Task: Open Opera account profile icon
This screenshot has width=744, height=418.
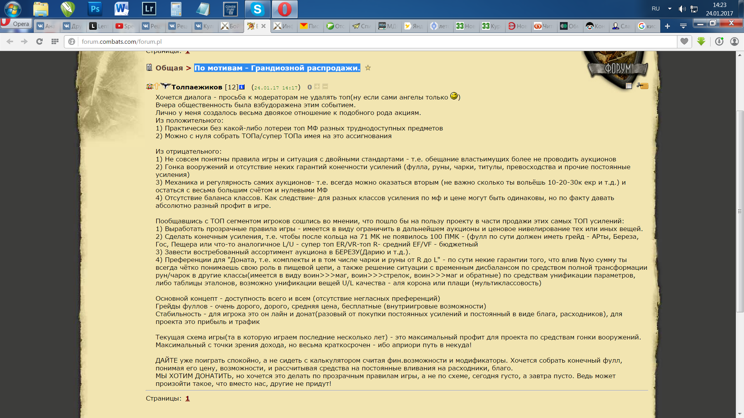Action: 734,41
